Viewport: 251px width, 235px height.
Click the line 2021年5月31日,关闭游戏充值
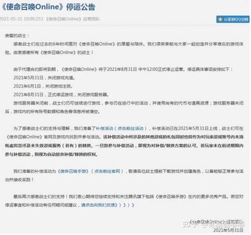[44, 78]
